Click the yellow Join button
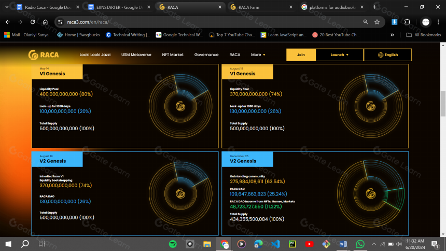The width and height of the screenshot is (446, 251). tap(301, 54)
